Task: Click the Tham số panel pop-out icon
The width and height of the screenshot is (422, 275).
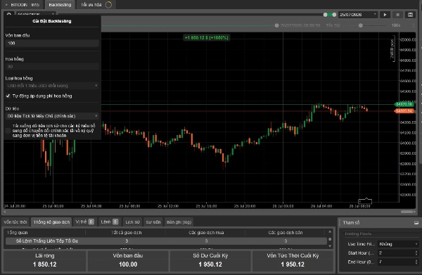Action: [x=416, y=223]
